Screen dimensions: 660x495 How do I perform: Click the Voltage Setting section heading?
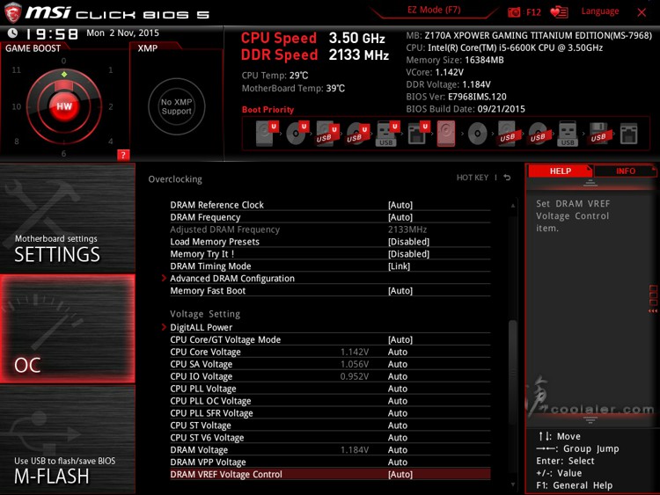[x=205, y=314]
